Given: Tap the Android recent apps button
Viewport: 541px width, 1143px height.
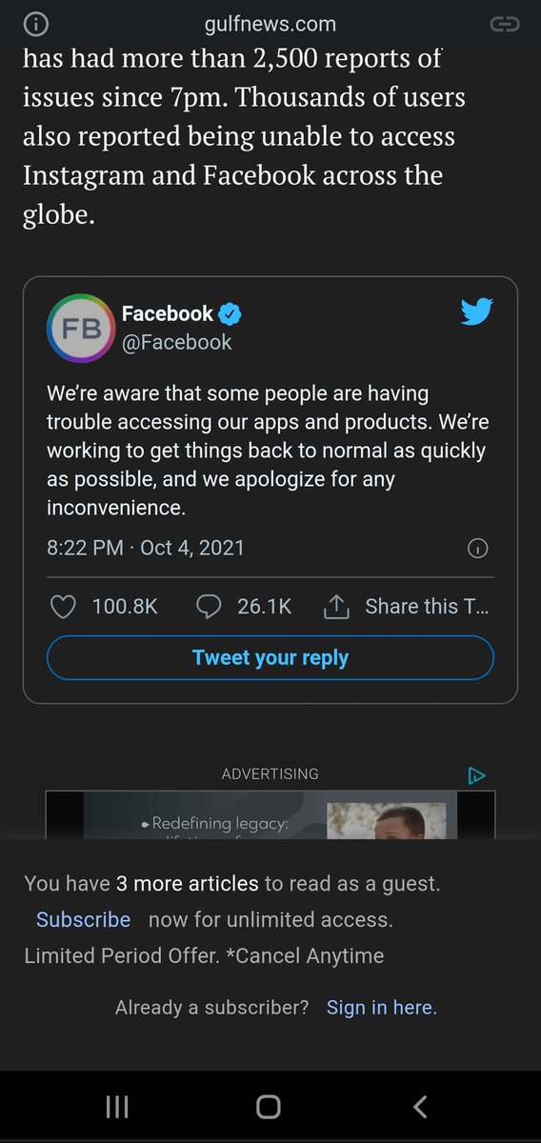Looking at the screenshot, I should click(x=117, y=1106).
